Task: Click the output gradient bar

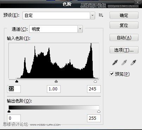Action: 54,107
